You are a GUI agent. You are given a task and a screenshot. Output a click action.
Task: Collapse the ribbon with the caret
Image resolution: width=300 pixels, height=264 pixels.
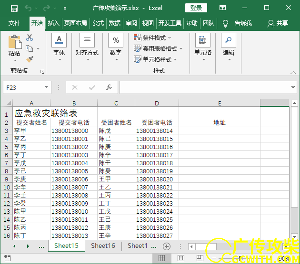(x=293, y=73)
